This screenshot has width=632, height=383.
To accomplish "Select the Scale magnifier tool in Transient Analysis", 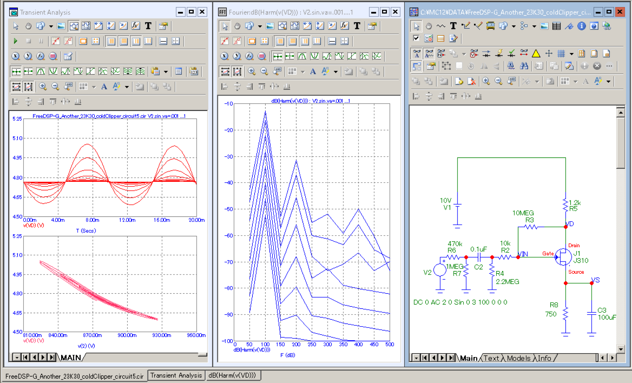I will tap(73, 26).
